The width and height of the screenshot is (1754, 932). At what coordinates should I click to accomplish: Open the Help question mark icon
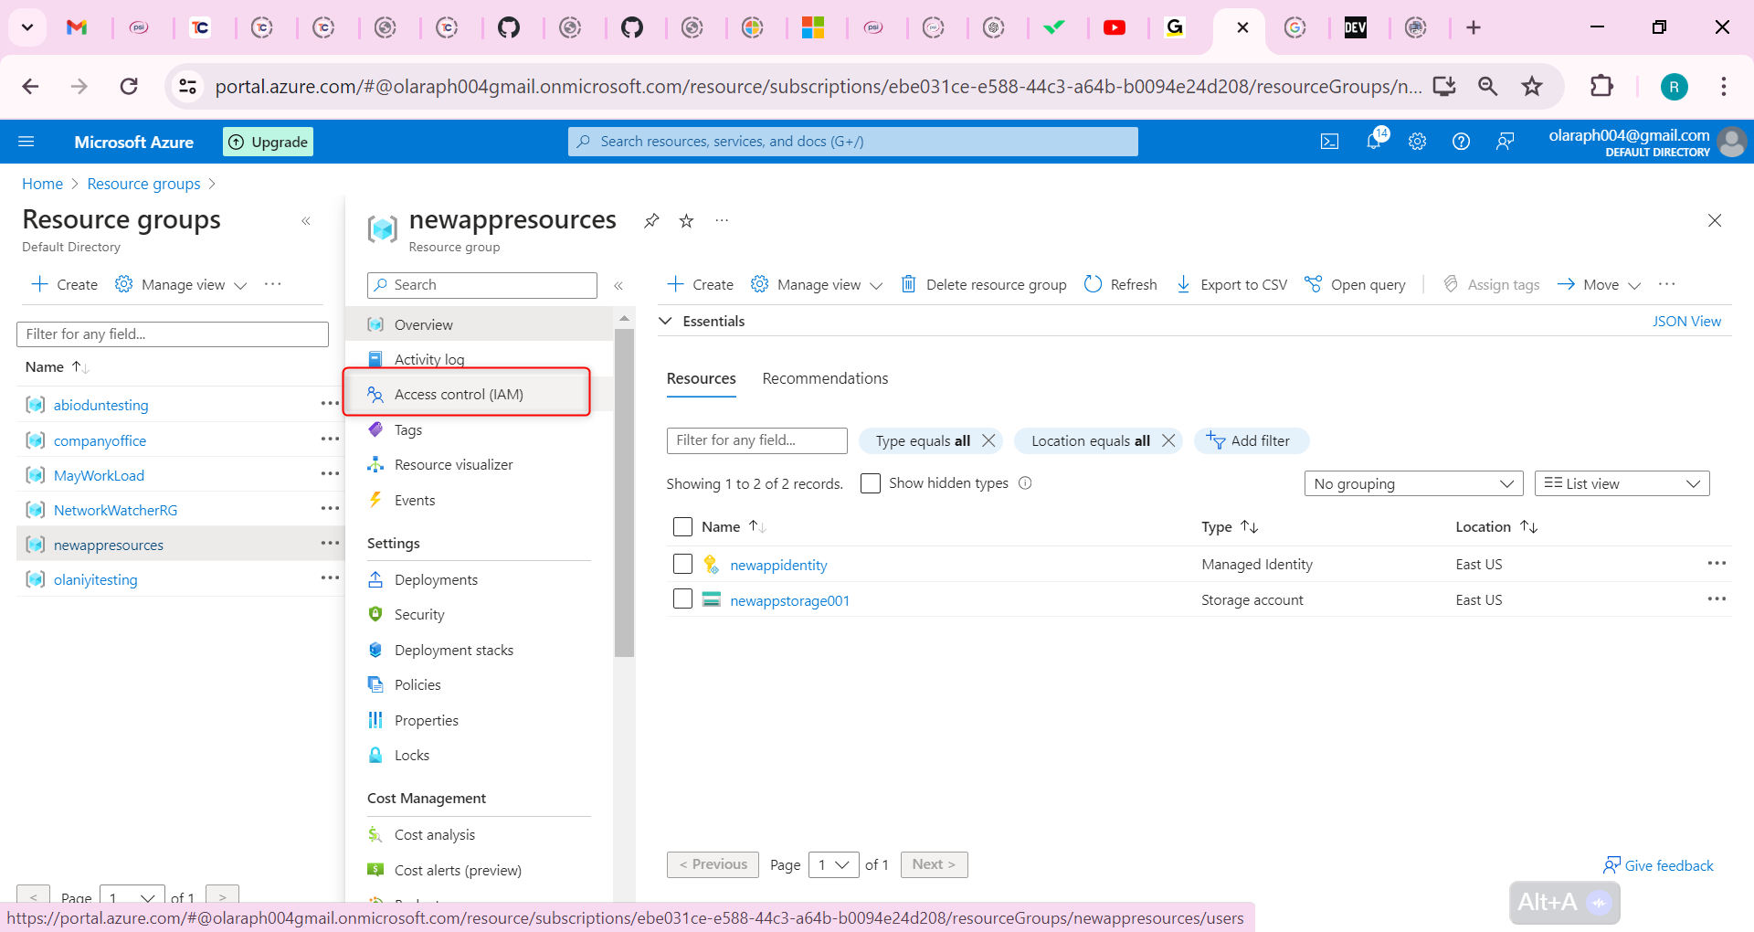[1461, 142]
